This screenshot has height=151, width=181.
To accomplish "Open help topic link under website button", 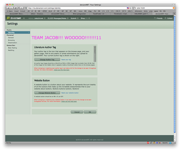I will click(x=69, y=101).
